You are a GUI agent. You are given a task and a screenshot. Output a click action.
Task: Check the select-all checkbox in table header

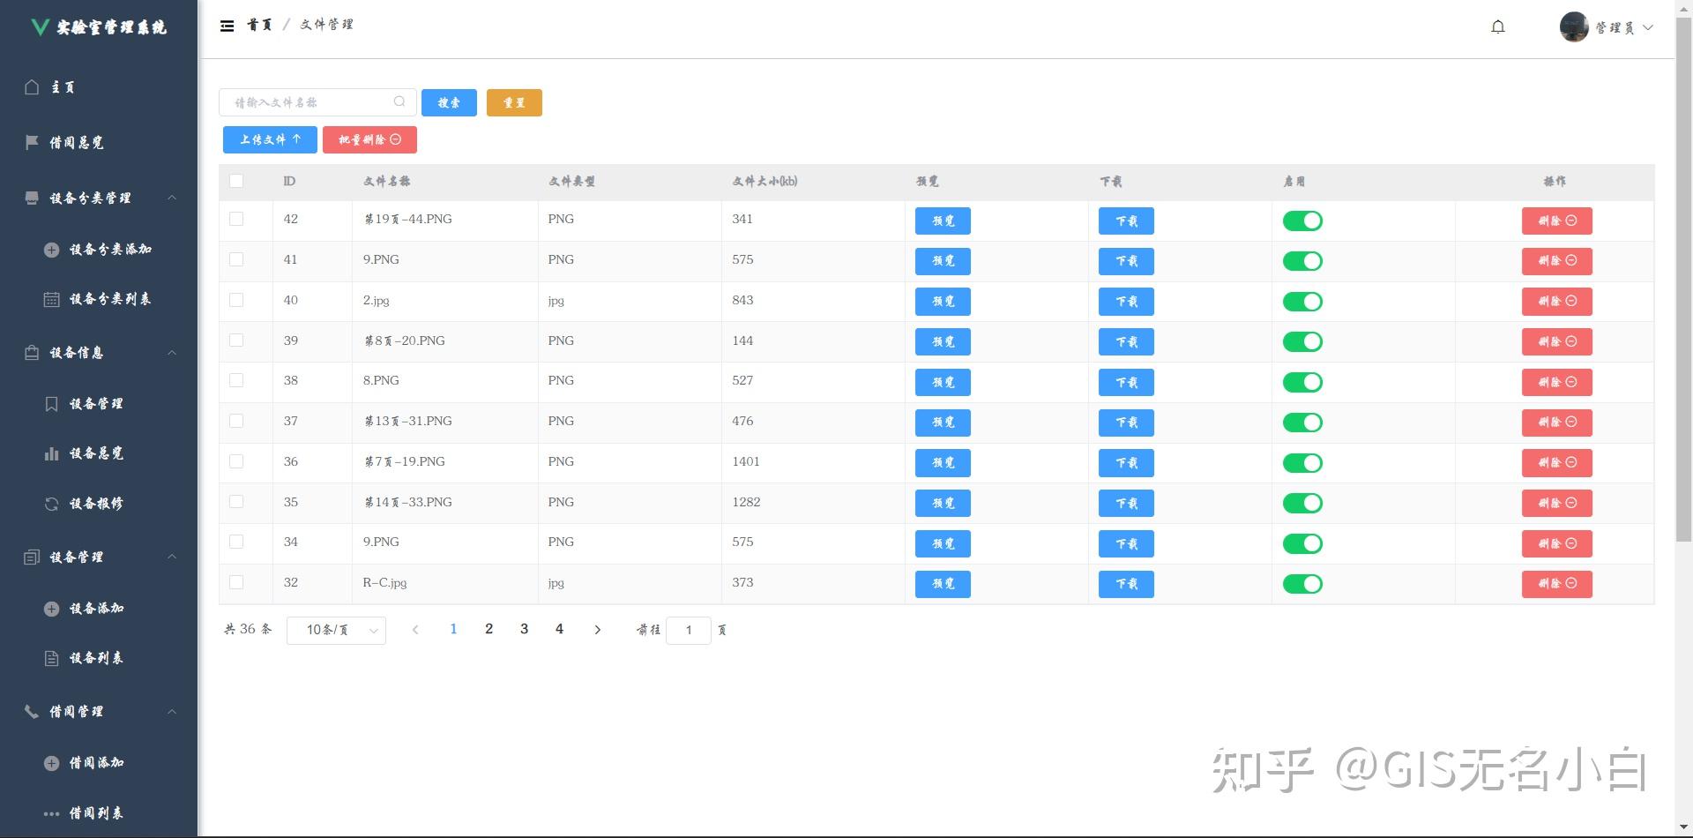click(236, 181)
